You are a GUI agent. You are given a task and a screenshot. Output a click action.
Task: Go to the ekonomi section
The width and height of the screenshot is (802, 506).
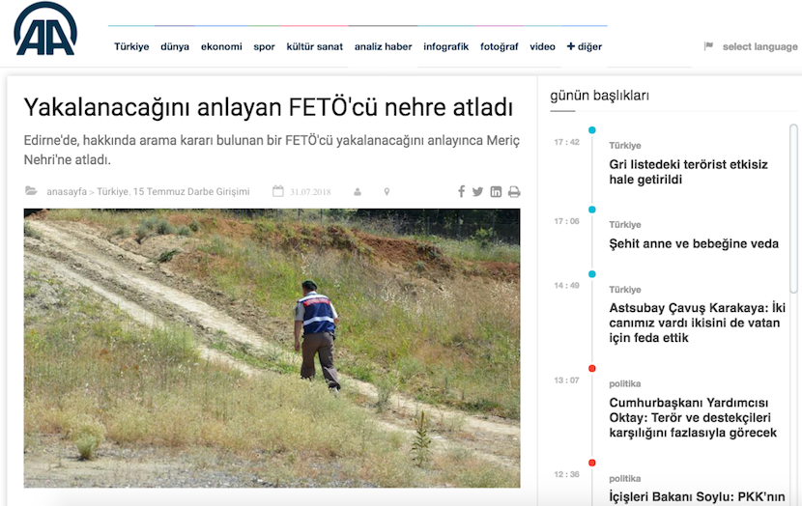pyautogui.click(x=221, y=46)
